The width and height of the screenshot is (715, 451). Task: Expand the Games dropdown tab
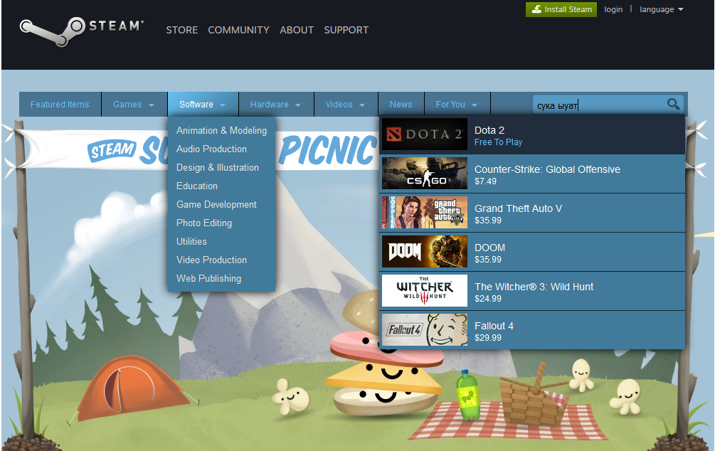[134, 105]
